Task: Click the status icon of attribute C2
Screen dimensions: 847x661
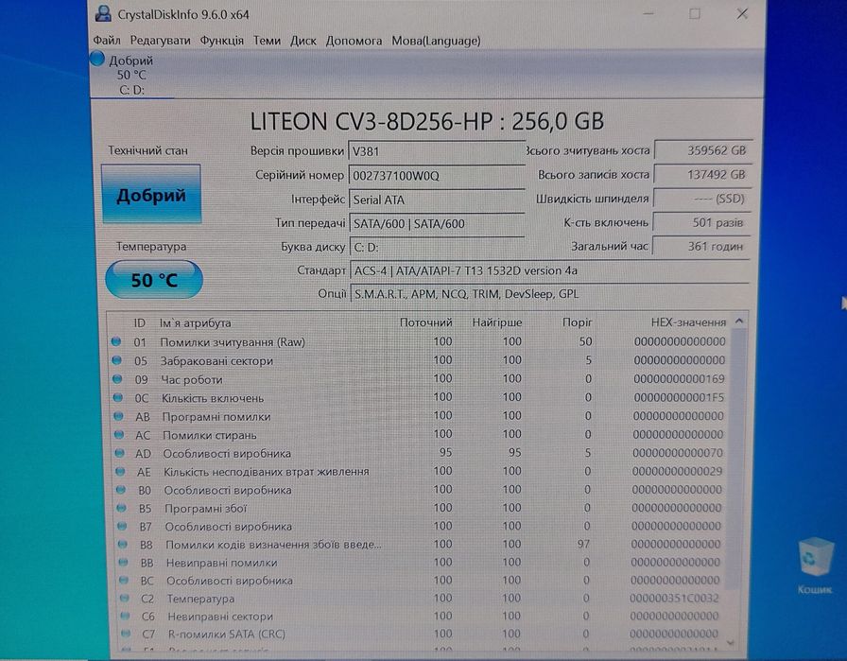Action: pos(124,599)
